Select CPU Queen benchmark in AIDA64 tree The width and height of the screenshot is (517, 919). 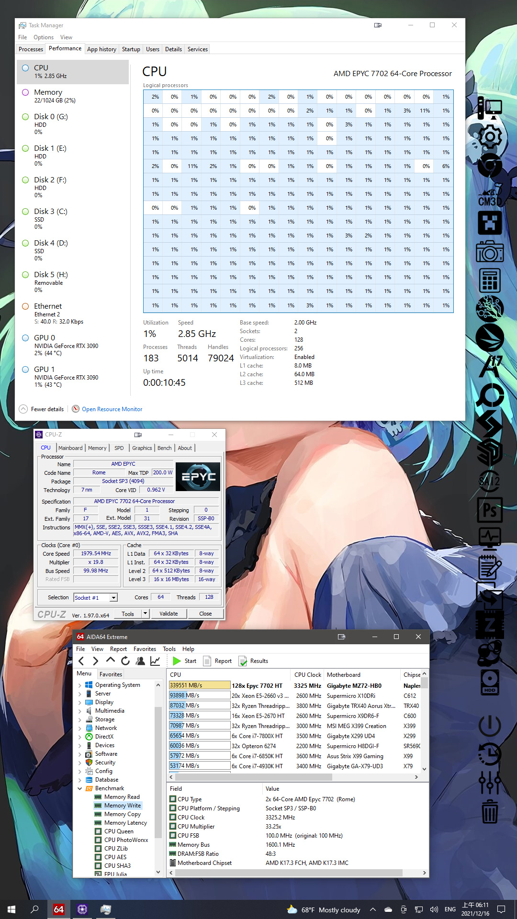[118, 831]
